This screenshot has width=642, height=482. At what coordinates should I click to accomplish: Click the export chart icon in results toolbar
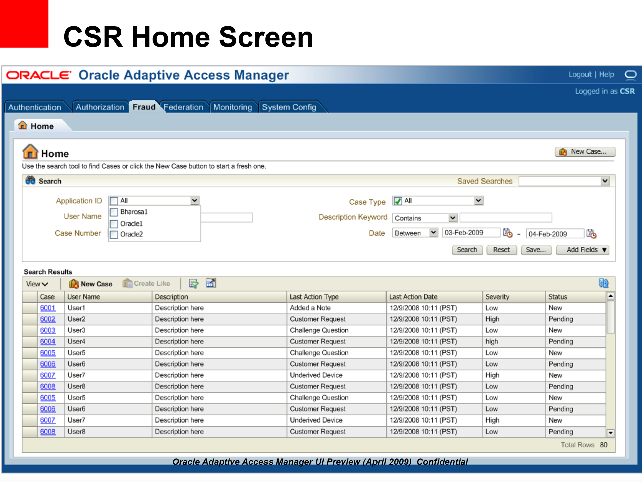tap(211, 283)
